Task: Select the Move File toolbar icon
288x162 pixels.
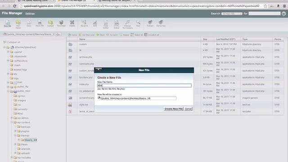Action: (40, 23)
